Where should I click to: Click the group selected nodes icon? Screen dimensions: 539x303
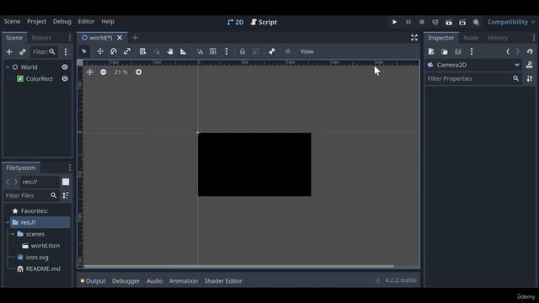256,51
